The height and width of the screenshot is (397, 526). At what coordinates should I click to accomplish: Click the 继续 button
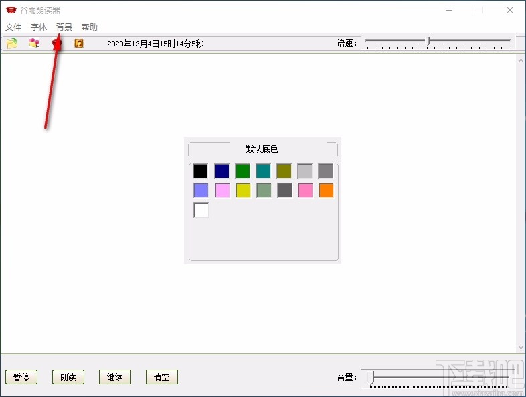coord(114,377)
